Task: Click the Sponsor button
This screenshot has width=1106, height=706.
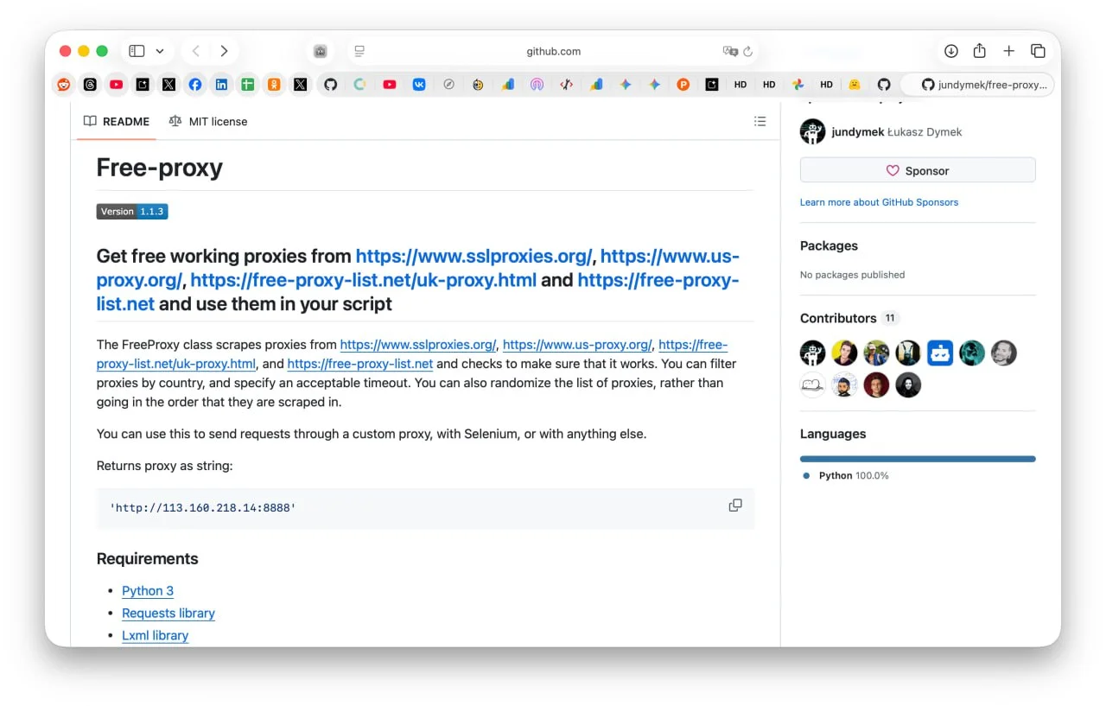Action: click(x=917, y=170)
